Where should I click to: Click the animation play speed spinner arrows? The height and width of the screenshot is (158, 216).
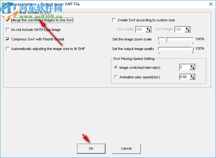coord(192,77)
